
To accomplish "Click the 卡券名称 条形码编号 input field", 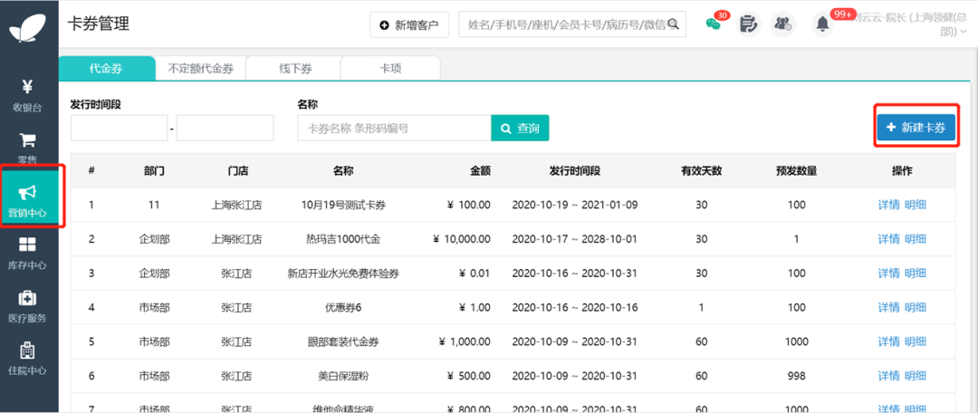I will point(395,128).
